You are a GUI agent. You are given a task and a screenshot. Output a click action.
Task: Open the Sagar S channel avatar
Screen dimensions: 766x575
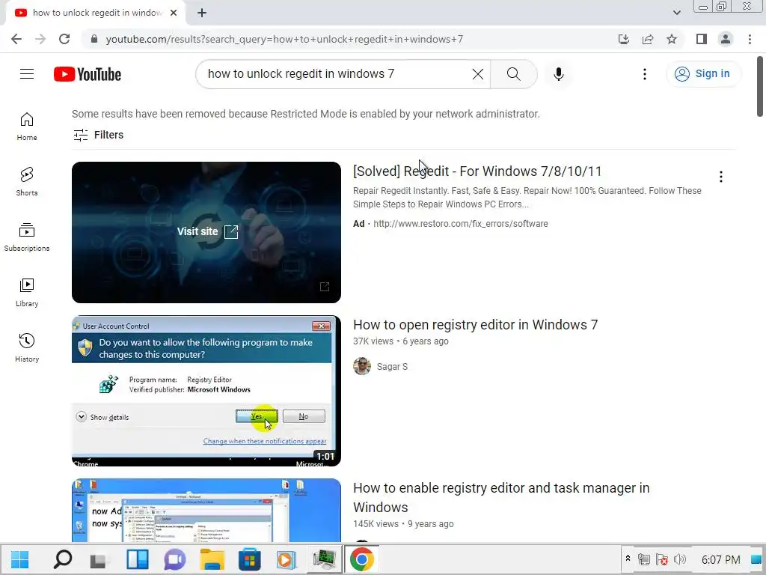362,366
